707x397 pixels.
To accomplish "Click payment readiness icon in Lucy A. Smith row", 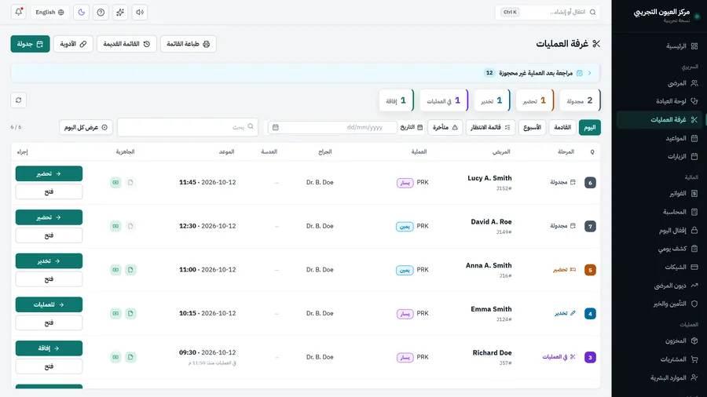I will pyautogui.click(x=116, y=182).
